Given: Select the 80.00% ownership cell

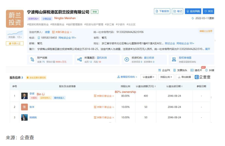Looking at the screenshot, I should point(125,96).
